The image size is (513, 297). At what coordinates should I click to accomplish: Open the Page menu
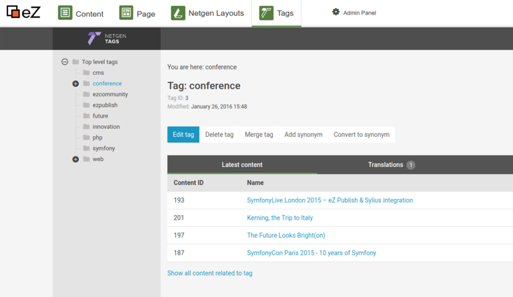[x=137, y=13]
